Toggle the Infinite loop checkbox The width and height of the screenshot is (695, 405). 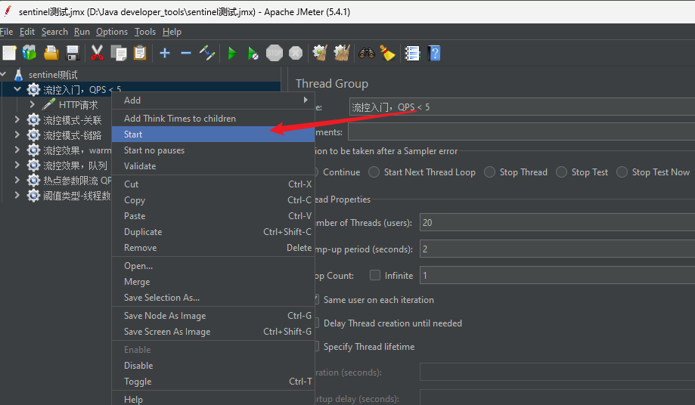coord(375,275)
